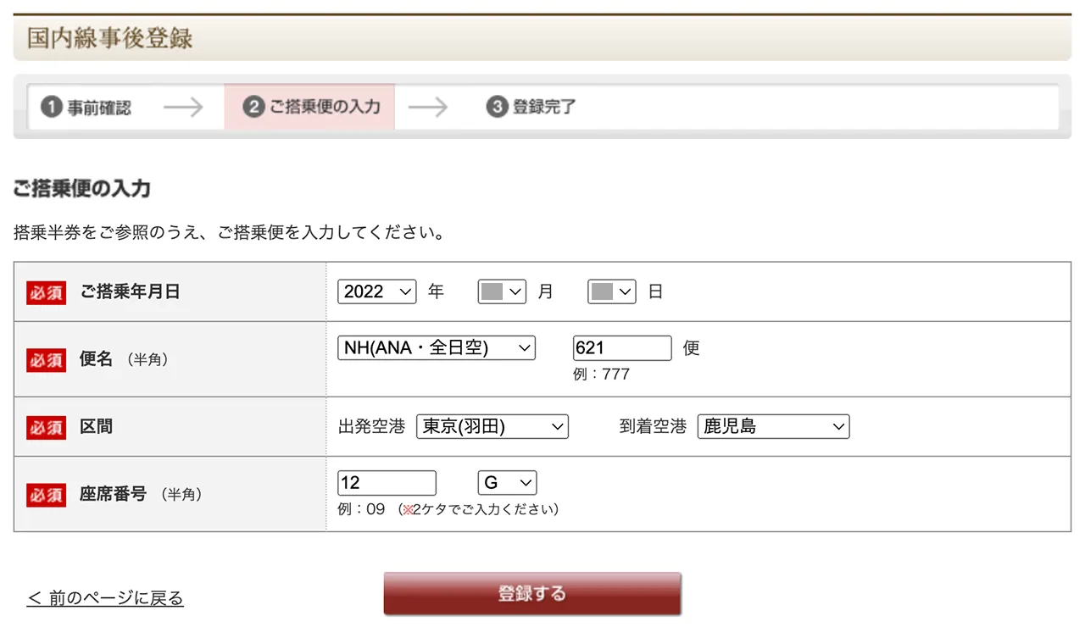
Task: Click the seat number field containing 12
Action: [x=387, y=483]
